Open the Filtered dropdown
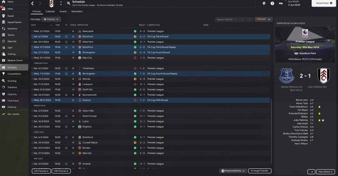 coord(264,19)
